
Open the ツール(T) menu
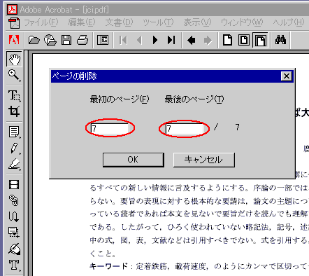click(x=158, y=22)
